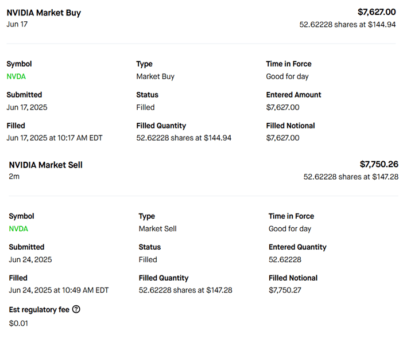Click the Est regulatory fee help icon
Image resolution: width=403 pixels, height=350 pixels.
(76, 310)
